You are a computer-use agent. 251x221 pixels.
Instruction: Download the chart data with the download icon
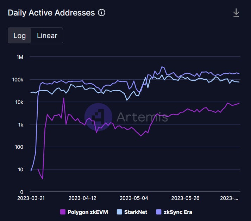click(x=236, y=13)
